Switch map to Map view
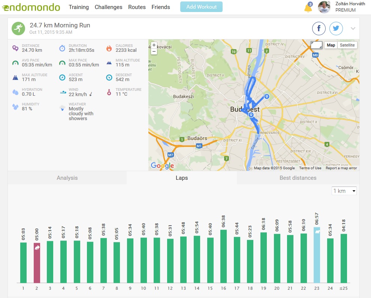The width and height of the screenshot is (371, 298). click(x=331, y=45)
